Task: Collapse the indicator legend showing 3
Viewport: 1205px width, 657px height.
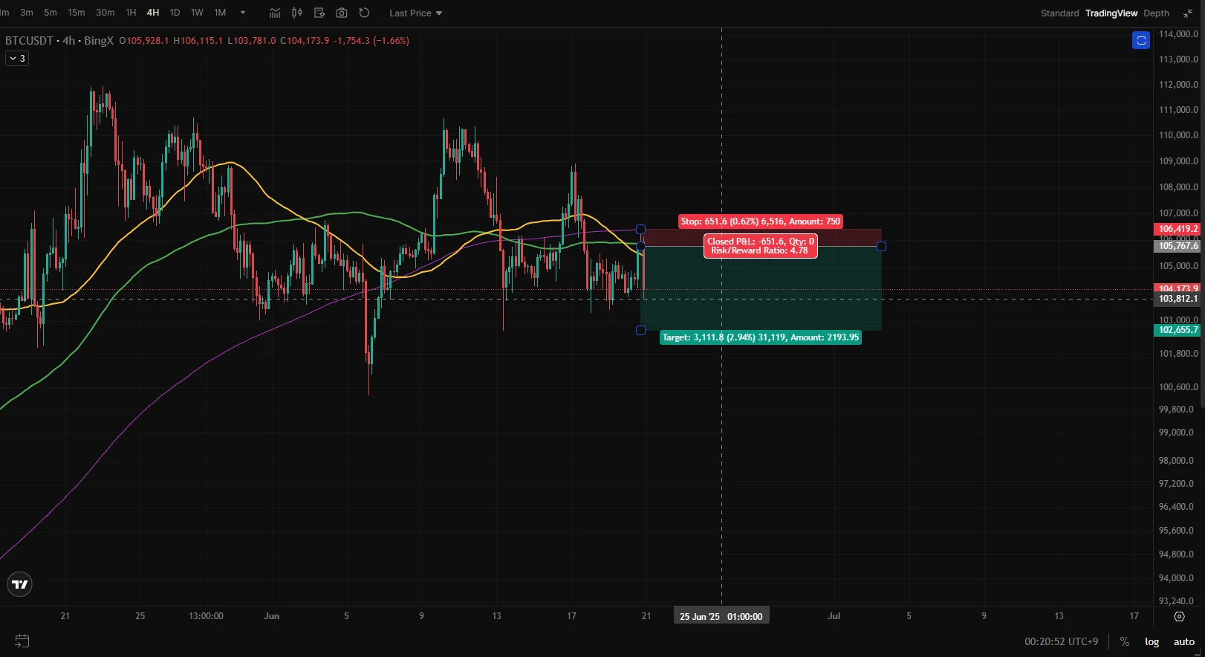Action: (18, 58)
